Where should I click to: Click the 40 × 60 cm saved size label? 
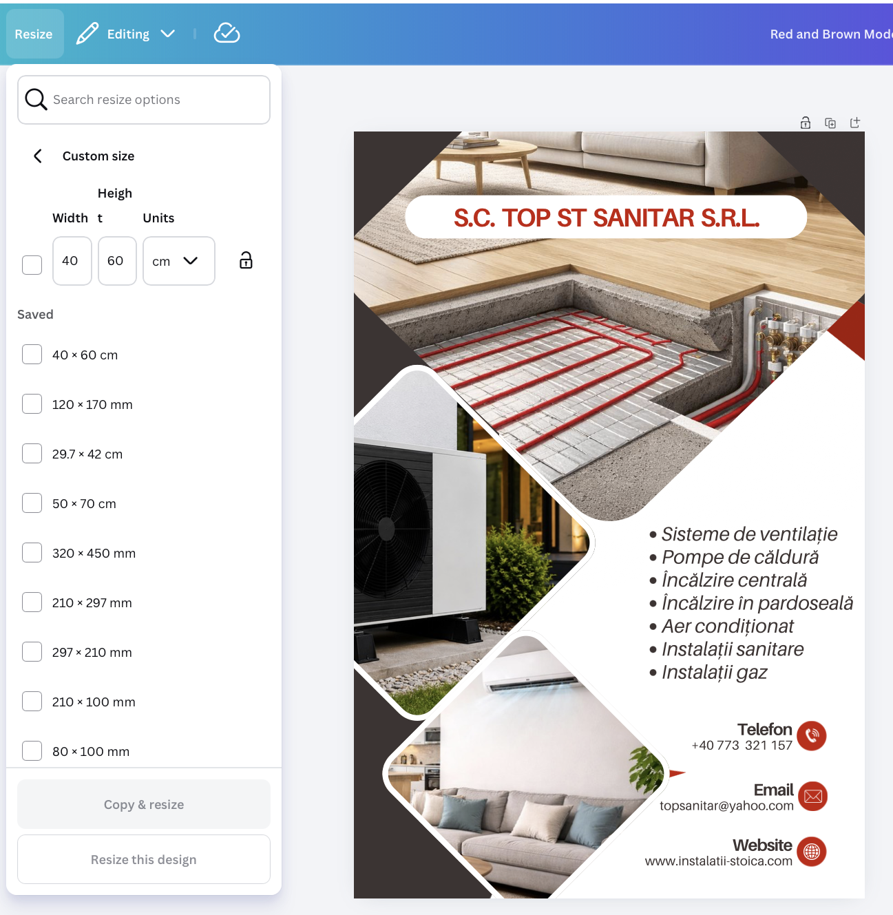[85, 355]
